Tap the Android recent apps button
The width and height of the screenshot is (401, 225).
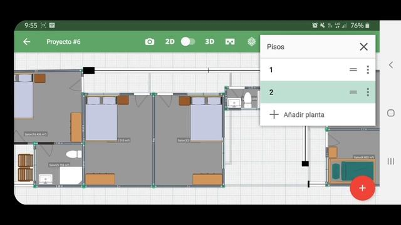(391, 161)
